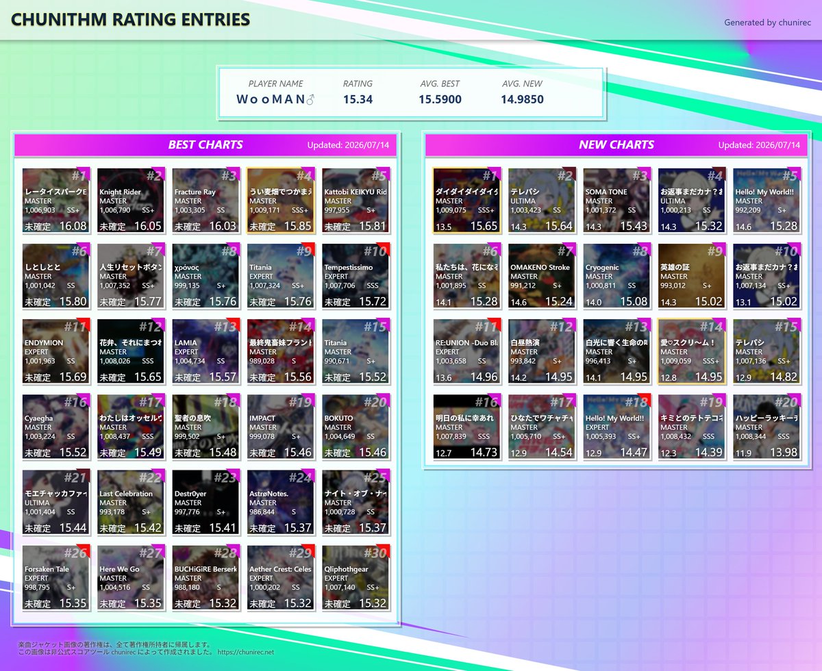Image resolution: width=822 pixels, height=671 pixels.
Task: Open the 白光に響く生命の card #13
Action: [x=616, y=352]
